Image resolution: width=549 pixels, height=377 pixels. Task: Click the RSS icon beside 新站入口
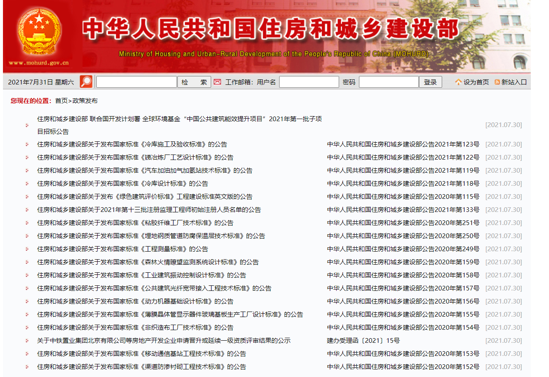pos(497,82)
